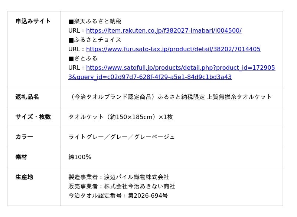297x217 pixels.
Task: Click the ライトグレー/グレー/グレーベージュ color text
Action: [x=121, y=137]
